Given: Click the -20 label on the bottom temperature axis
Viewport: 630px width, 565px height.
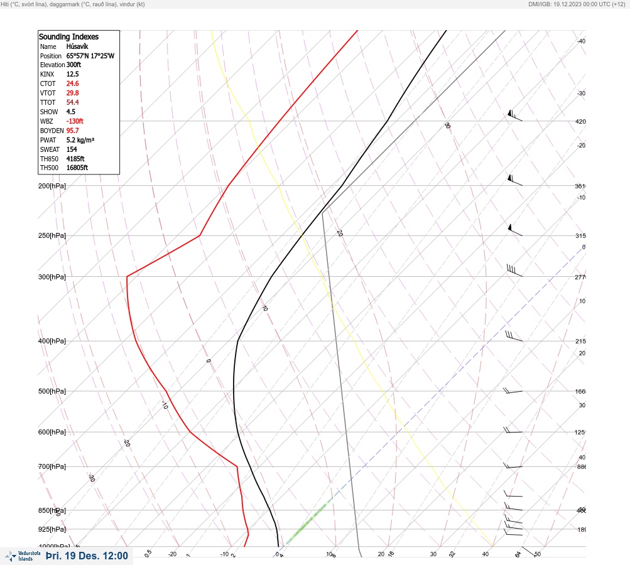Looking at the screenshot, I should 172,554.
